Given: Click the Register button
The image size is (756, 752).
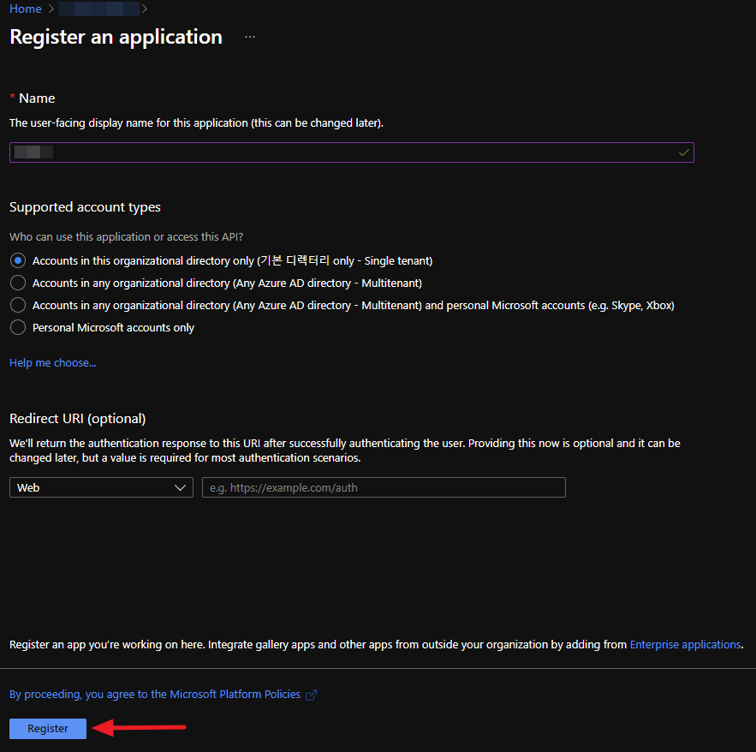Looking at the screenshot, I should click(x=48, y=728).
